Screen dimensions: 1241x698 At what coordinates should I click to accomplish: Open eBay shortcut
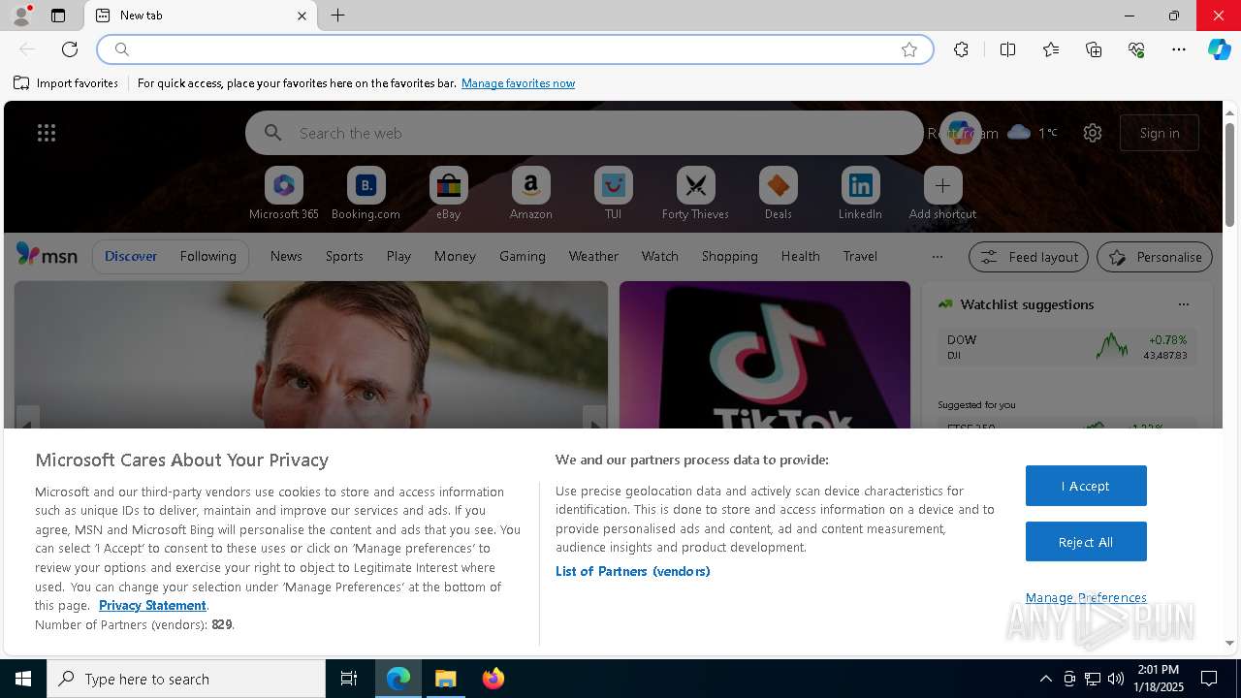[x=449, y=193]
